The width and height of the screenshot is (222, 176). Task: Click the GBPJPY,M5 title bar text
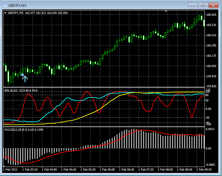pos(18,6)
